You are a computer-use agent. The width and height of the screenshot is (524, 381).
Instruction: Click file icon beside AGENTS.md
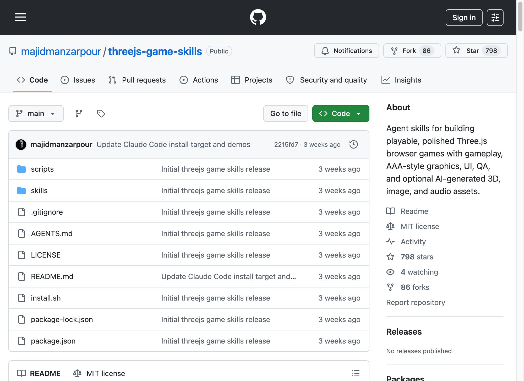(22, 233)
